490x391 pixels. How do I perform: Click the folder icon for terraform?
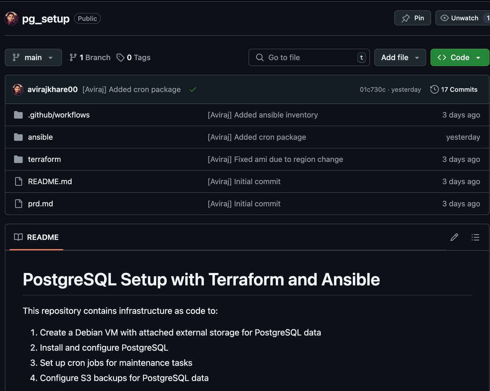click(x=18, y=159)
